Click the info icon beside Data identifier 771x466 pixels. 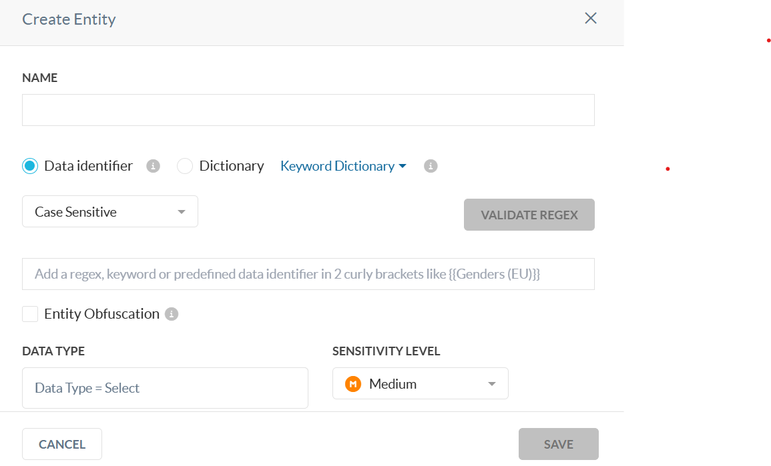(x=153, y=166)
